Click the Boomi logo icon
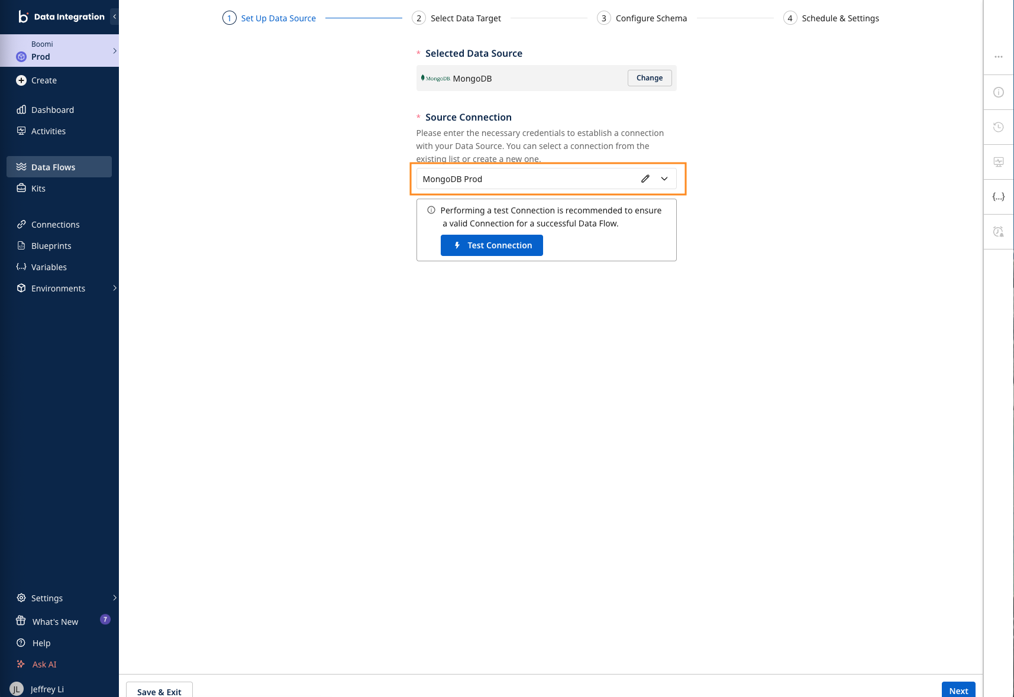Viewport: 1014px width, 697px height. [23, 17]
